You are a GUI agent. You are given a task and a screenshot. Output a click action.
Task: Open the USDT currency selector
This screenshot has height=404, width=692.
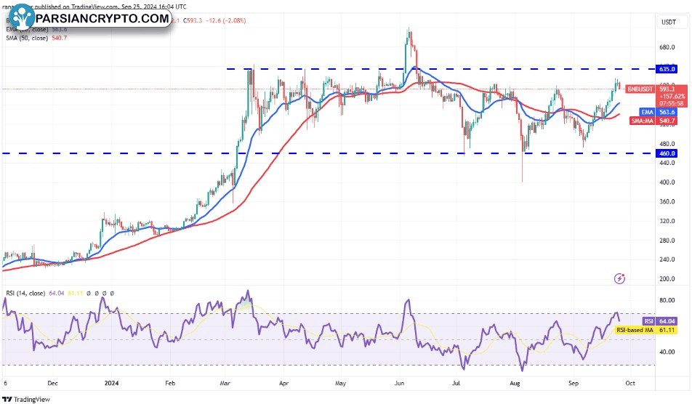(x=667, y=23)
